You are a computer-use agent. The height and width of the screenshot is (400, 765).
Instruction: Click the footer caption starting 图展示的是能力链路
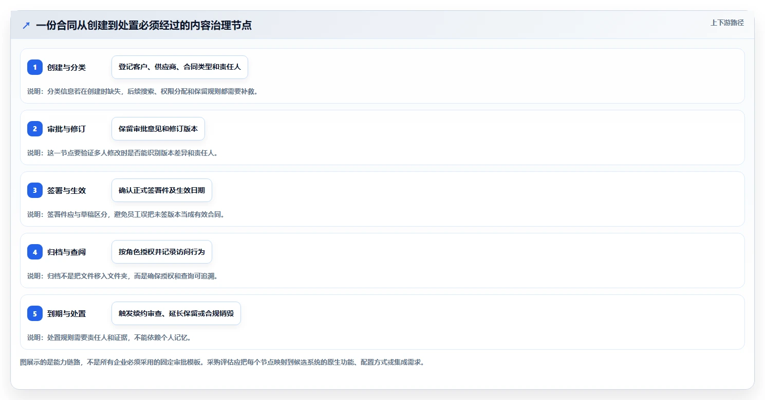click(222, 362)
